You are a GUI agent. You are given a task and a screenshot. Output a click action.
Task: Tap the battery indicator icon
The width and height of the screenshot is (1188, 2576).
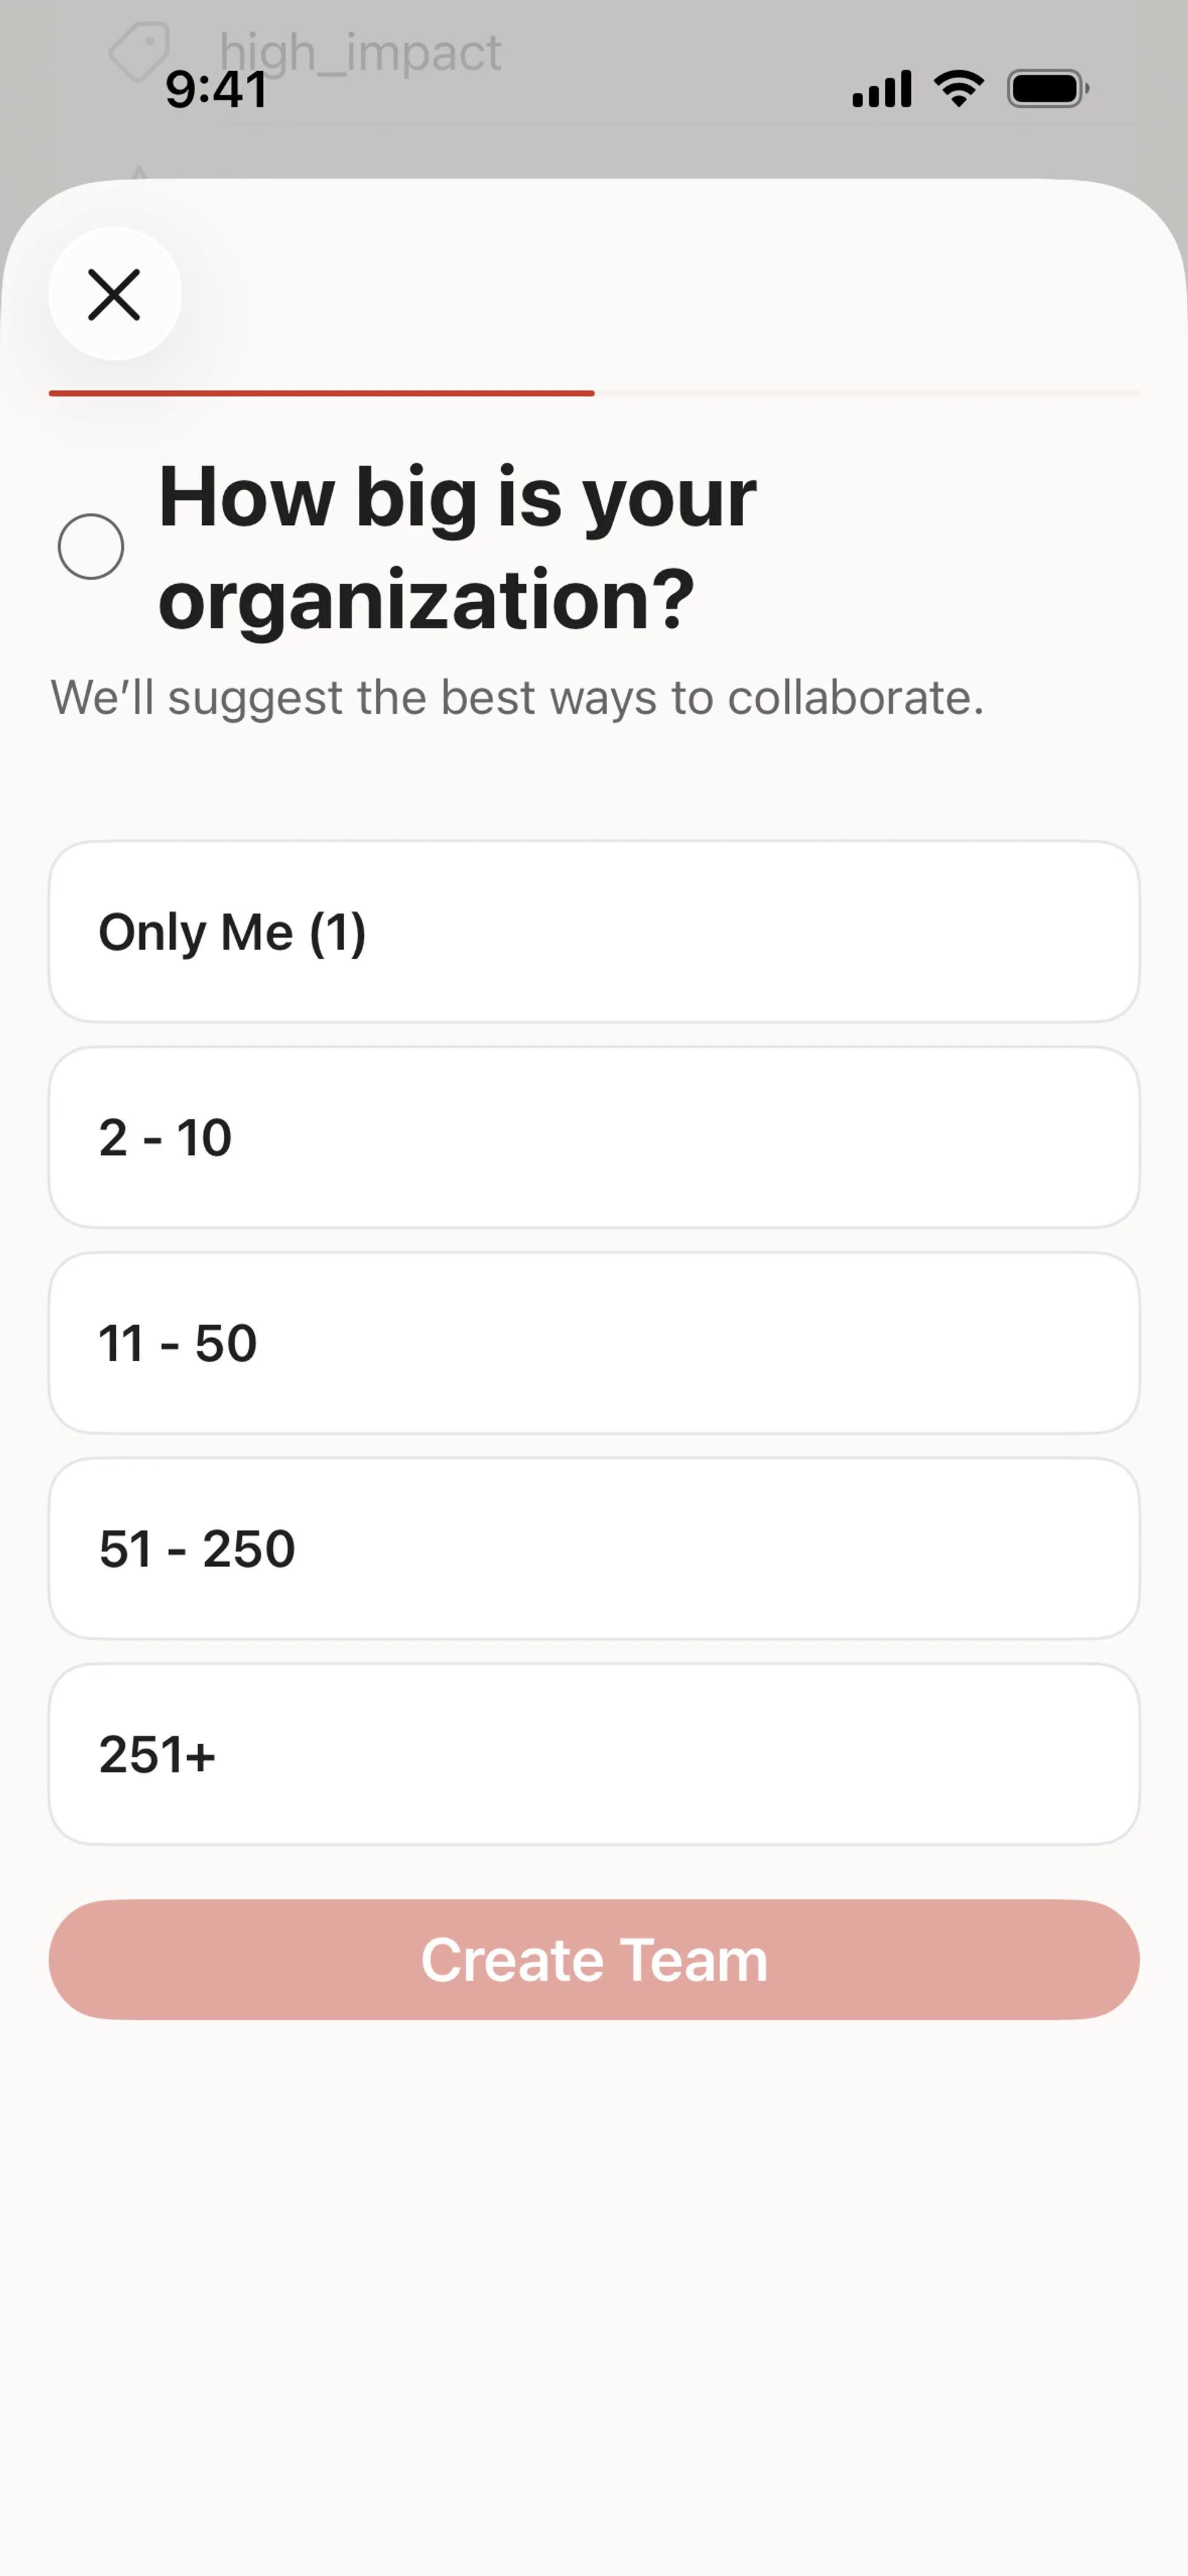point(1047,89)
